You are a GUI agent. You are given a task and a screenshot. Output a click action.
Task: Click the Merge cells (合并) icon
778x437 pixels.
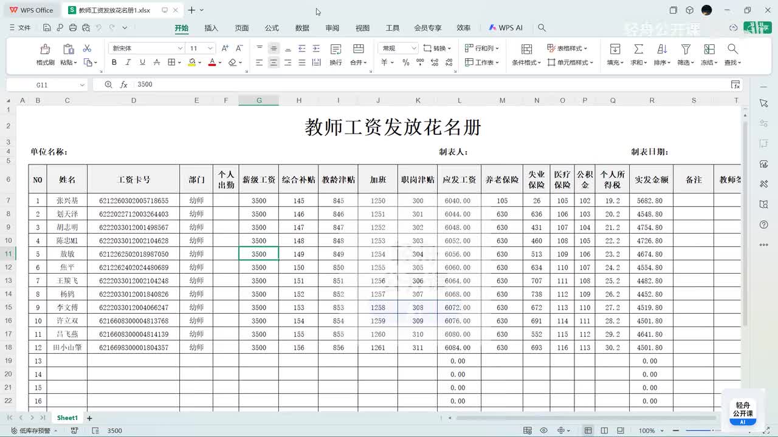tap(358, 49)
